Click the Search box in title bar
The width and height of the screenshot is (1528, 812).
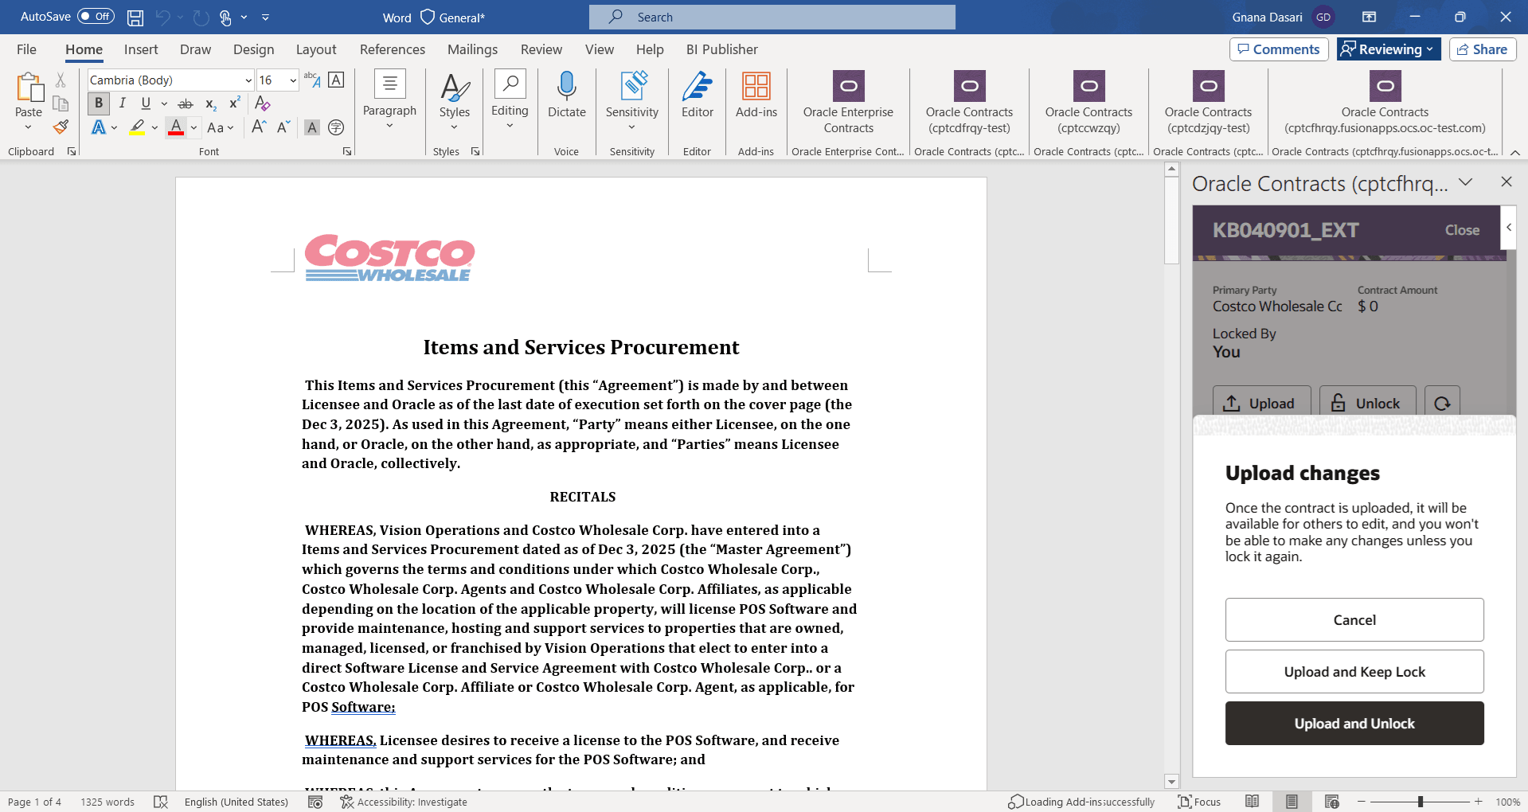(772, 17)
